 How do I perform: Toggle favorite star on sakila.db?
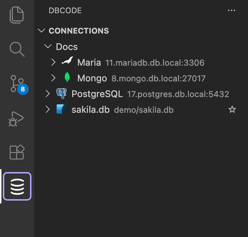pyautogui.click(x=232, y=109)
